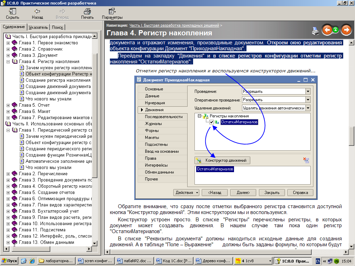Click the red delete movements icon
355x266 pixels.
(306, 160)
